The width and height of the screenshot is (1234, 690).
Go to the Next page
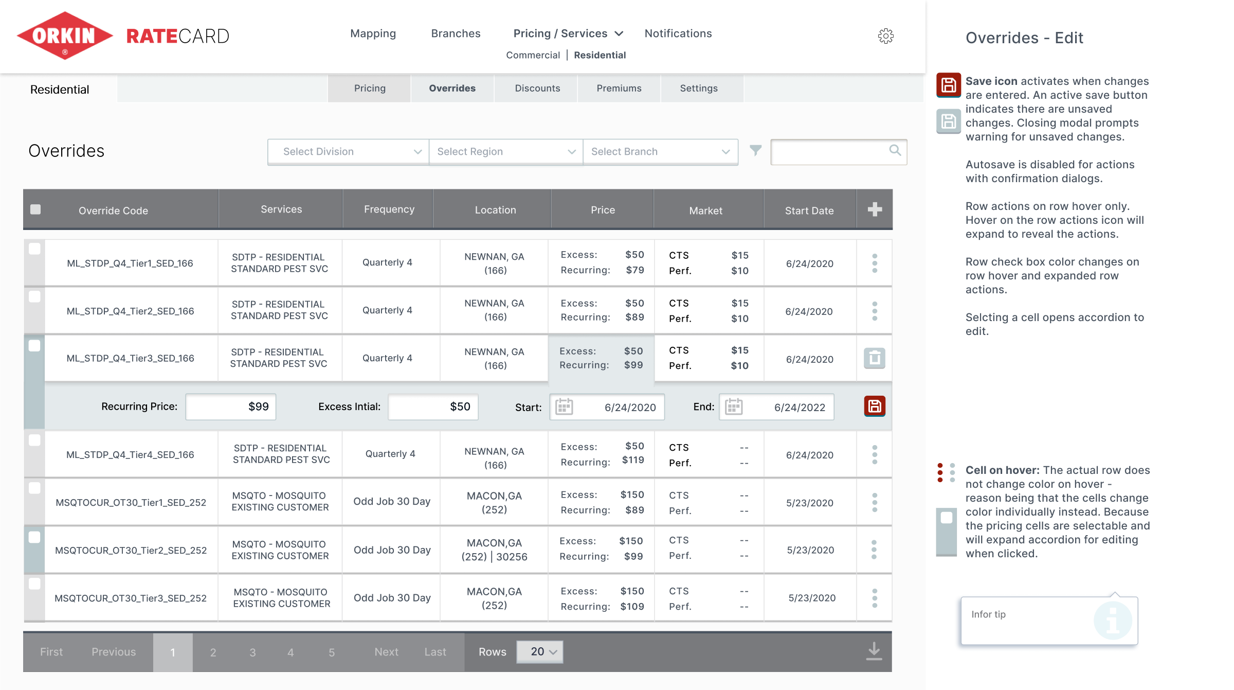(386, 652)
